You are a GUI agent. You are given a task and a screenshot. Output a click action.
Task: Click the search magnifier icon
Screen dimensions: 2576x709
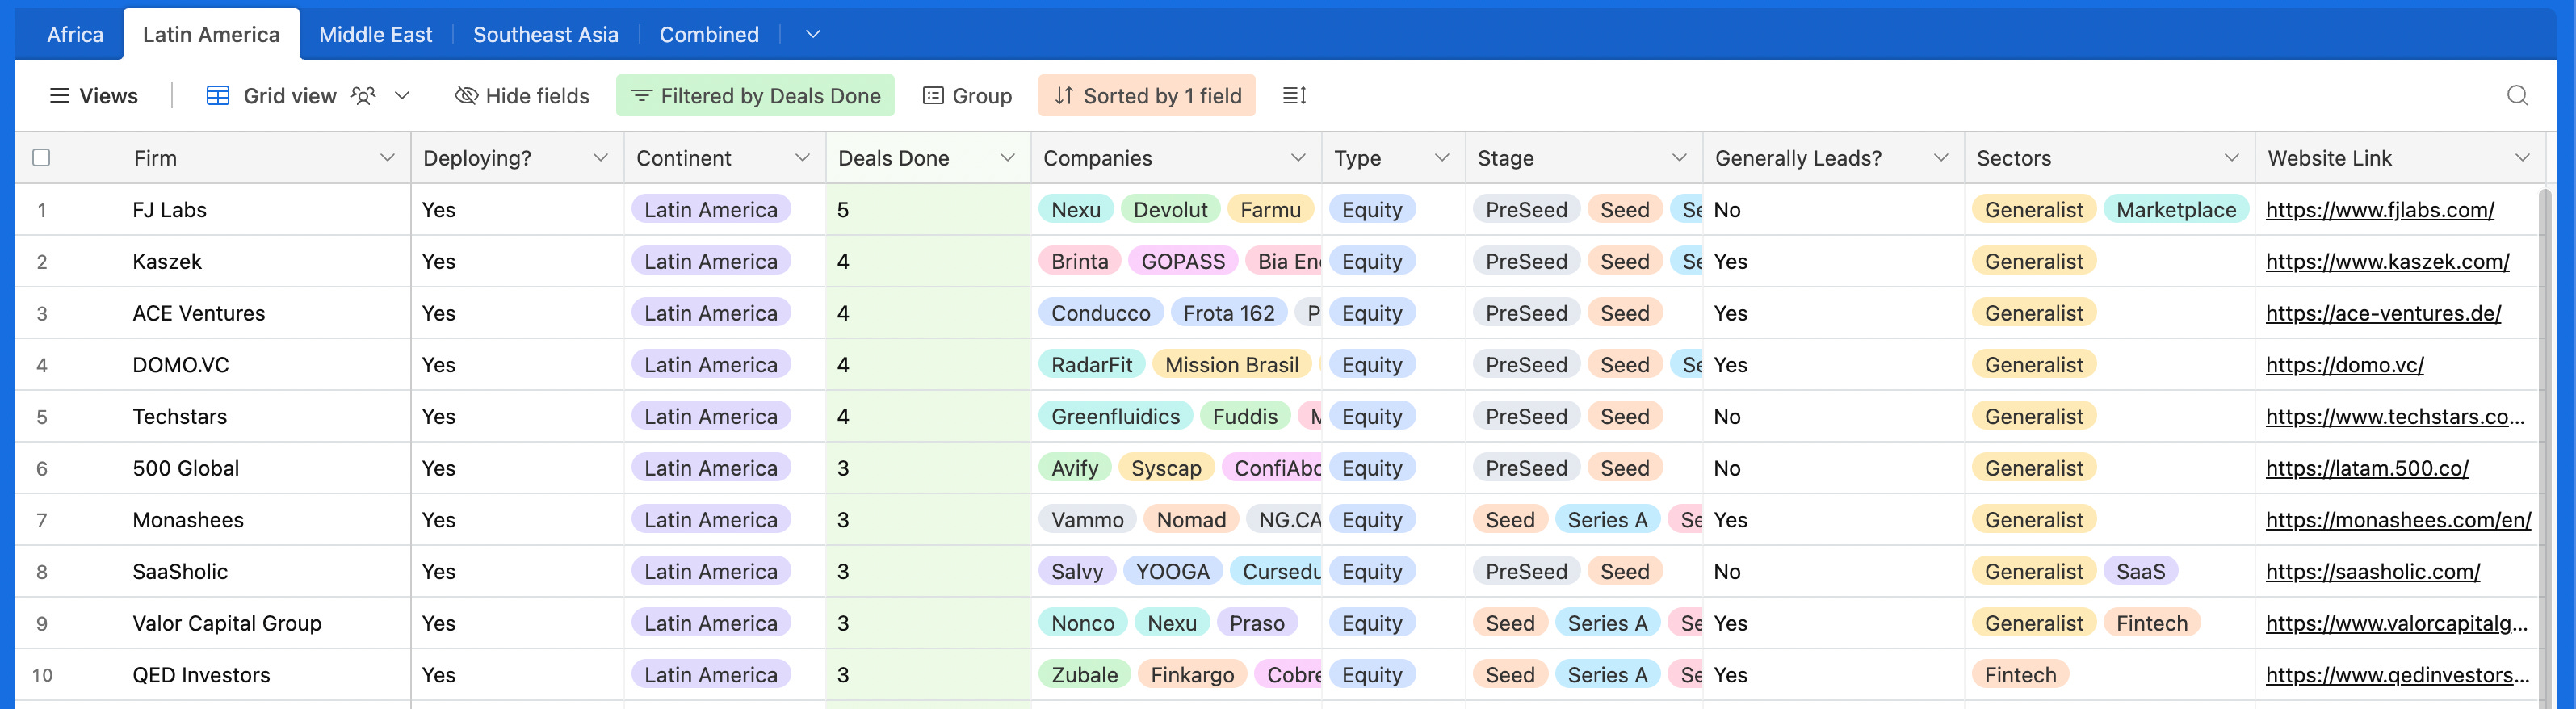(x=2517, y=96)
